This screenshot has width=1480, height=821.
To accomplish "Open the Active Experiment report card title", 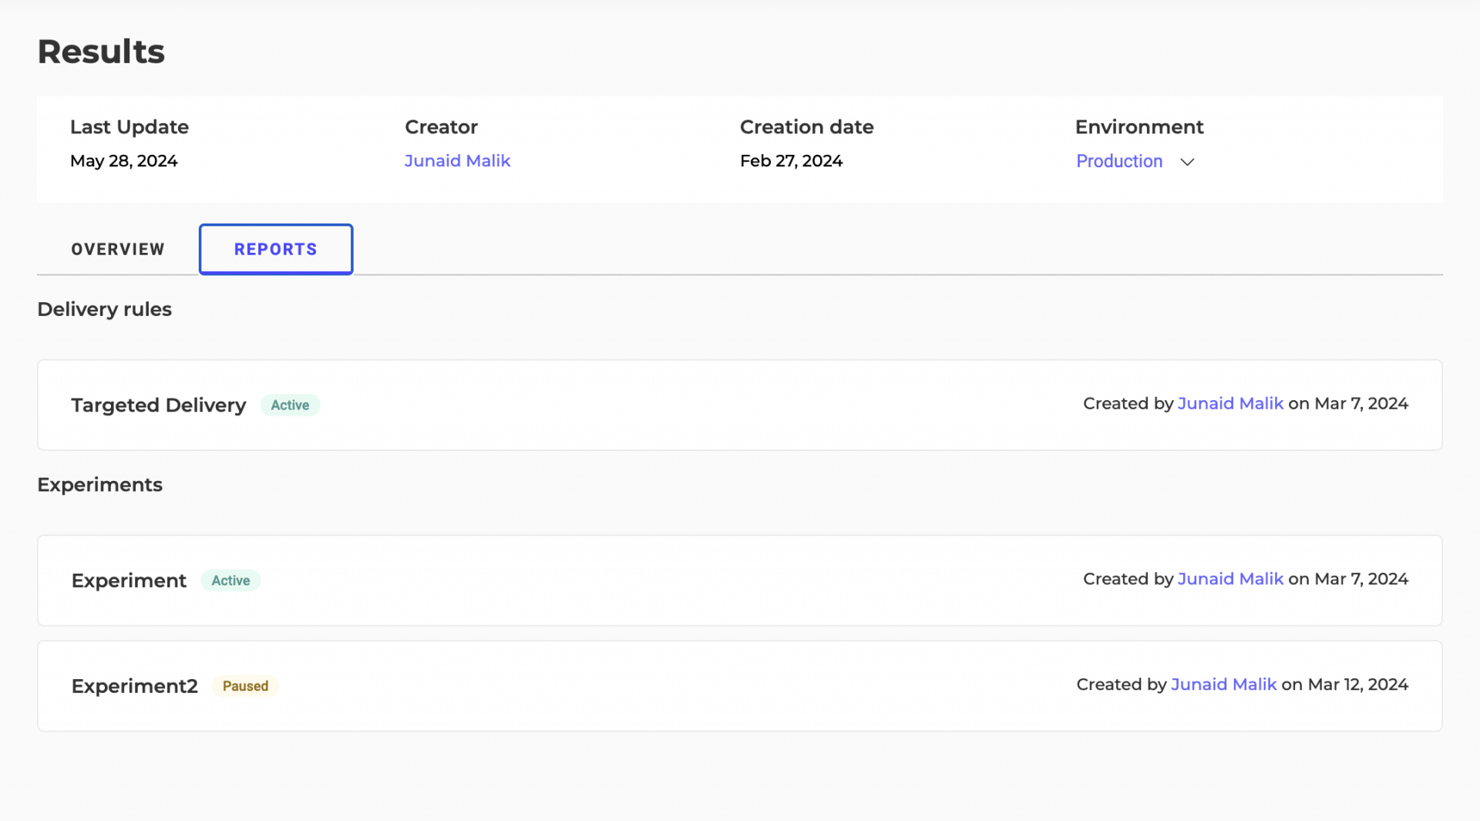I will click(x=129, y=580).
